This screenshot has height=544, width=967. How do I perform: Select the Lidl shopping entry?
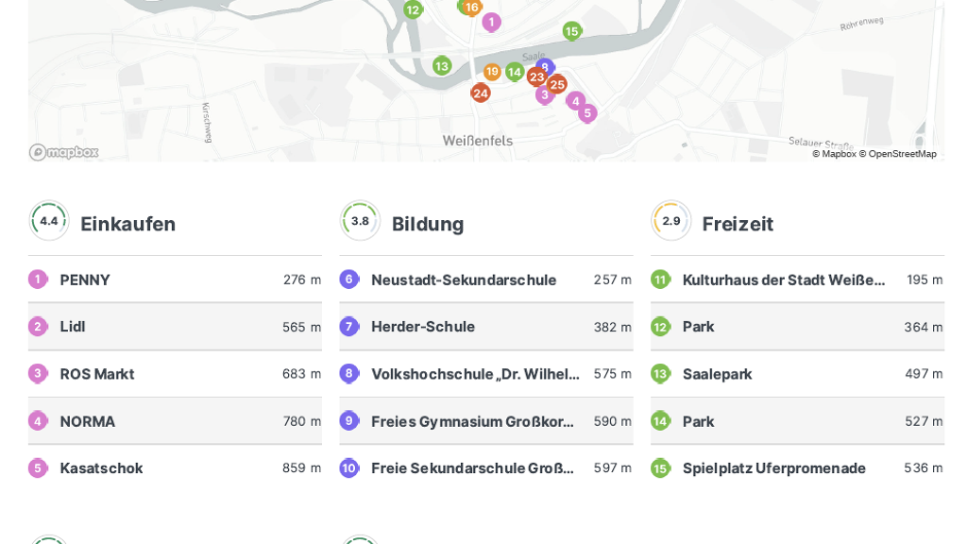(175, 327)
